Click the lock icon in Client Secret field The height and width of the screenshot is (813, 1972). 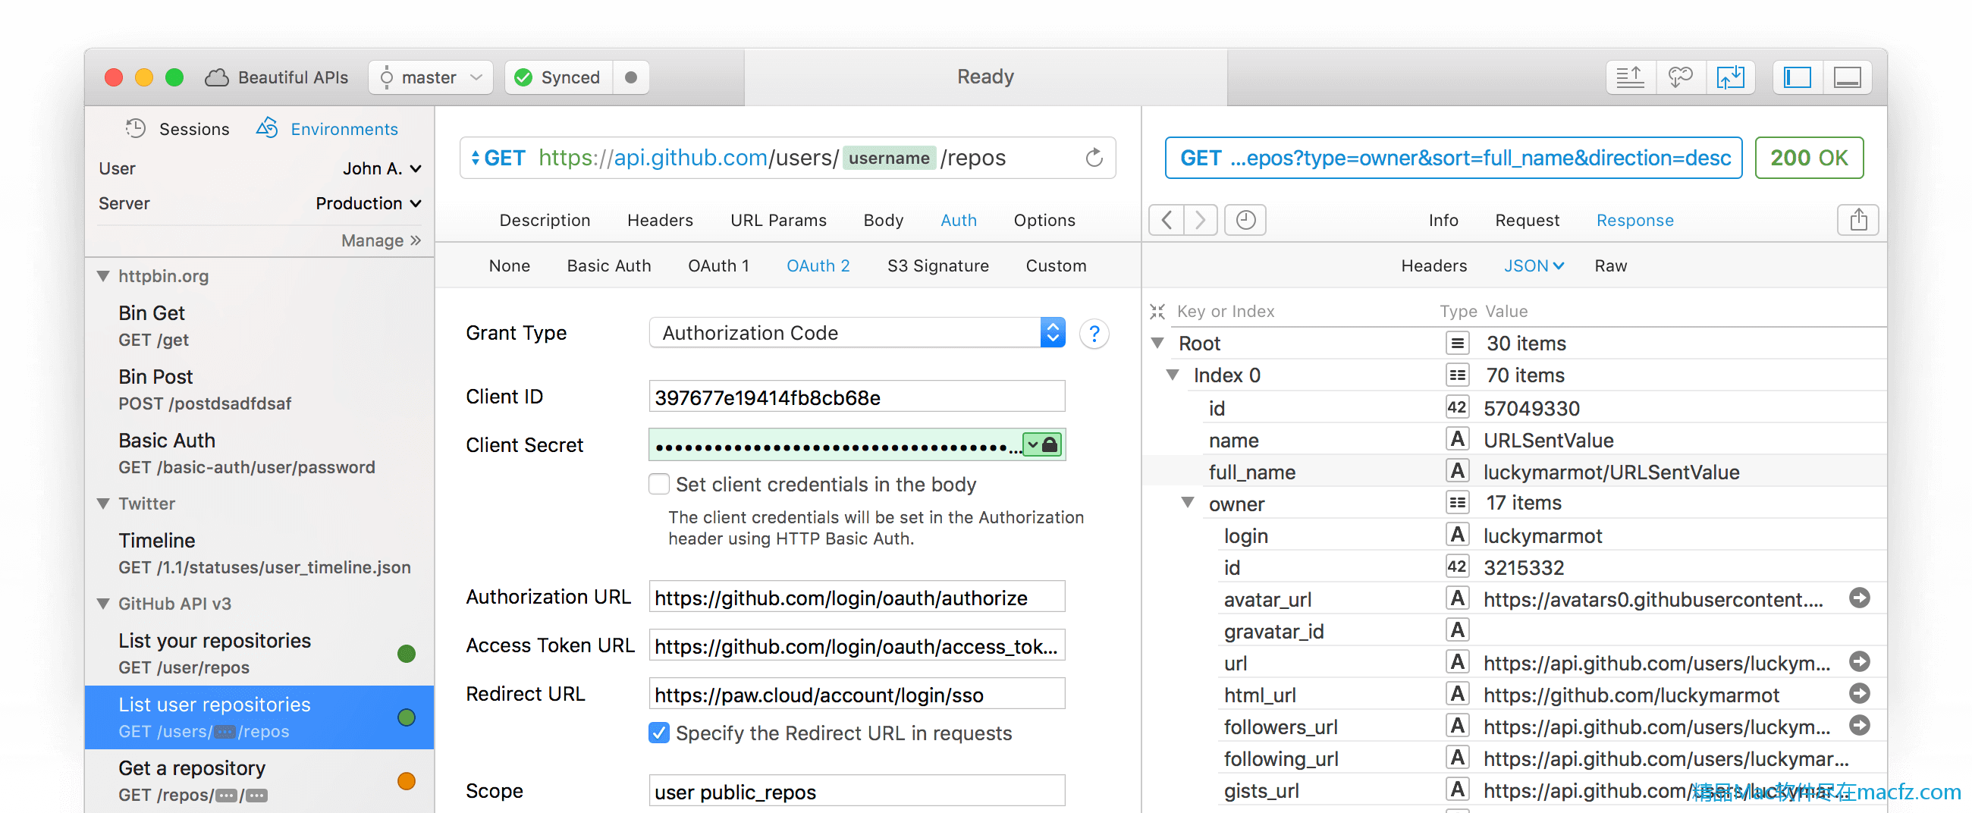1050,444
